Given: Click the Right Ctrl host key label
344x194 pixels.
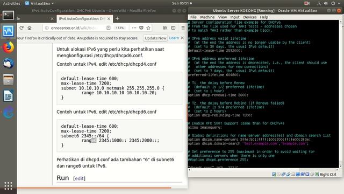Looking at the screenshot, I should click(x=328, y=175).
